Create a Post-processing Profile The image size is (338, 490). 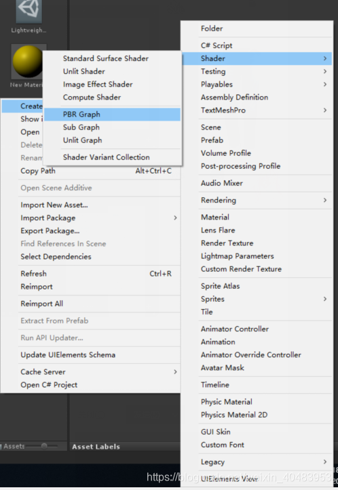[257, 166]
